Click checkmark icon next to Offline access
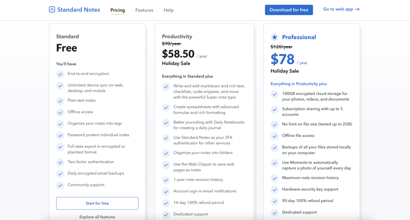Viewport: 410px width, 220px height. pyautogui.click(x=60, y=112)
